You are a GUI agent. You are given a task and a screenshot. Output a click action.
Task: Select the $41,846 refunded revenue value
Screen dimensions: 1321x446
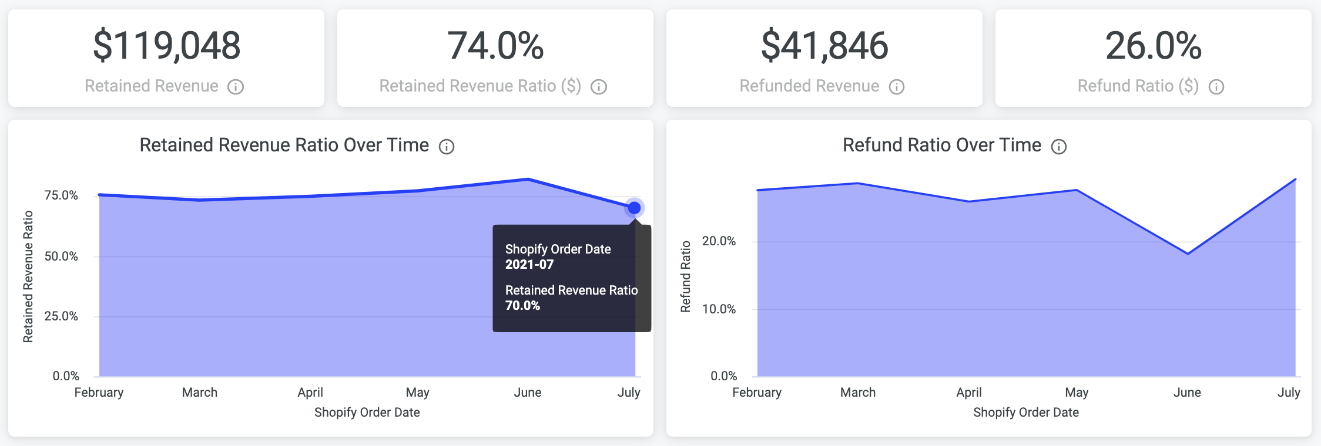(824, 46)
